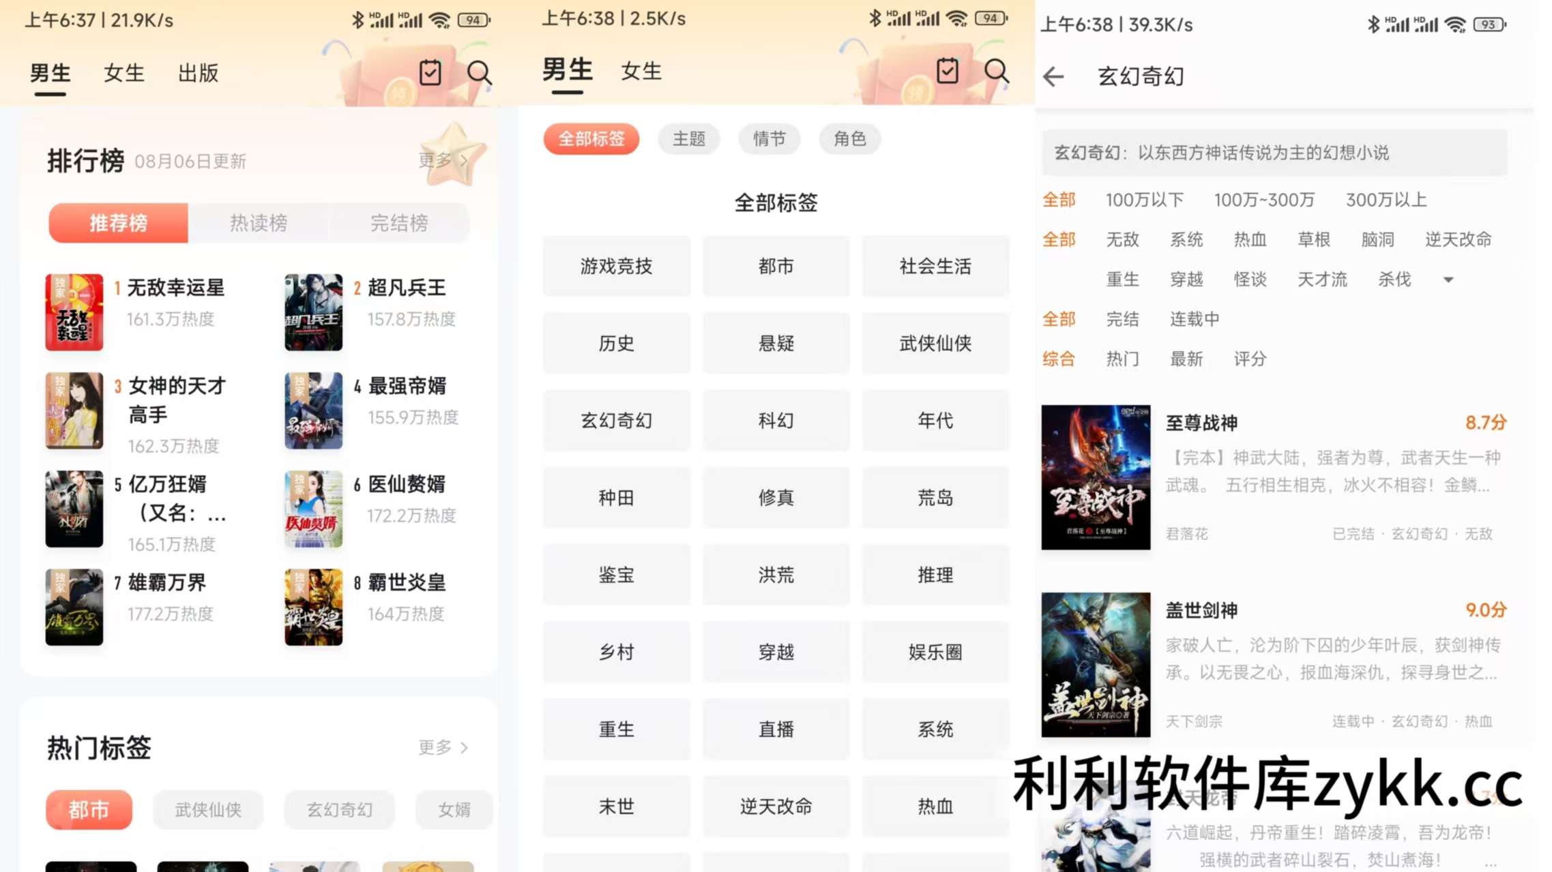Choose the 鉴宝 tag

[x=616, y=575]
